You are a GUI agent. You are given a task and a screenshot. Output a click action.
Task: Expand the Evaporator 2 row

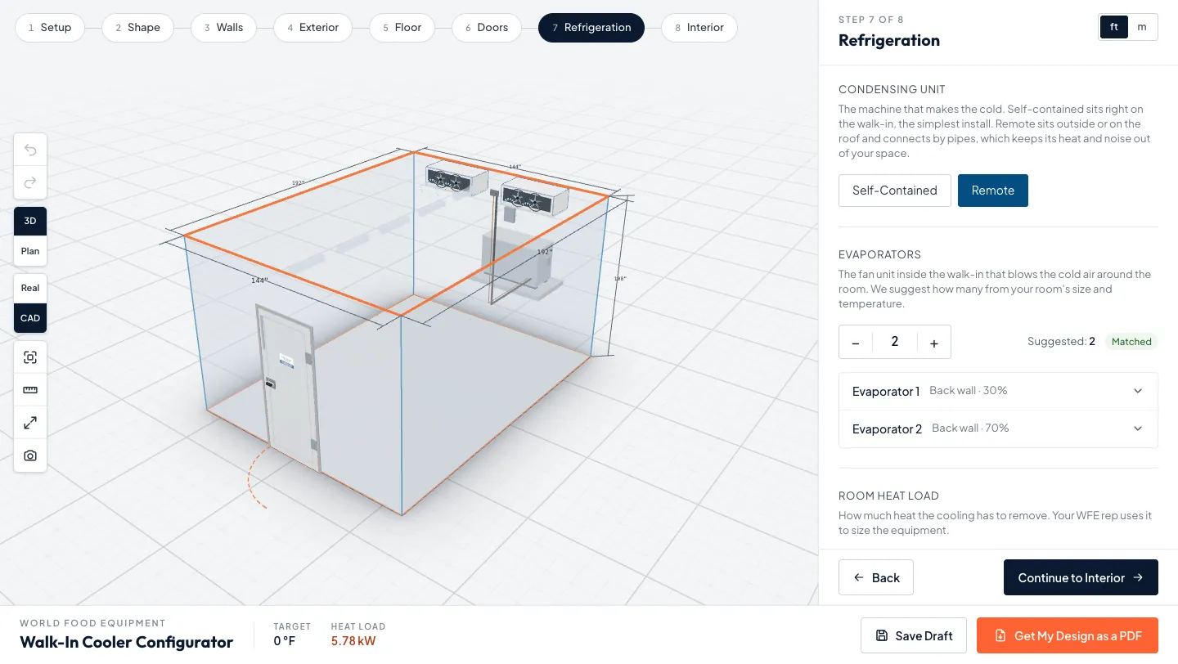click(998, 428)
